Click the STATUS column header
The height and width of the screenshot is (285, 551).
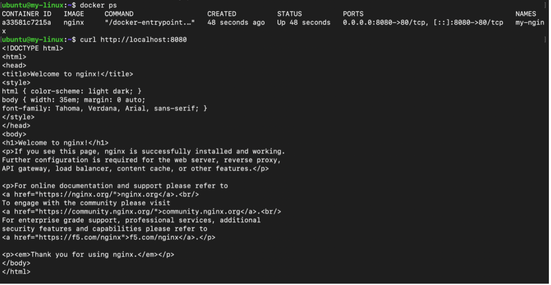289,14
